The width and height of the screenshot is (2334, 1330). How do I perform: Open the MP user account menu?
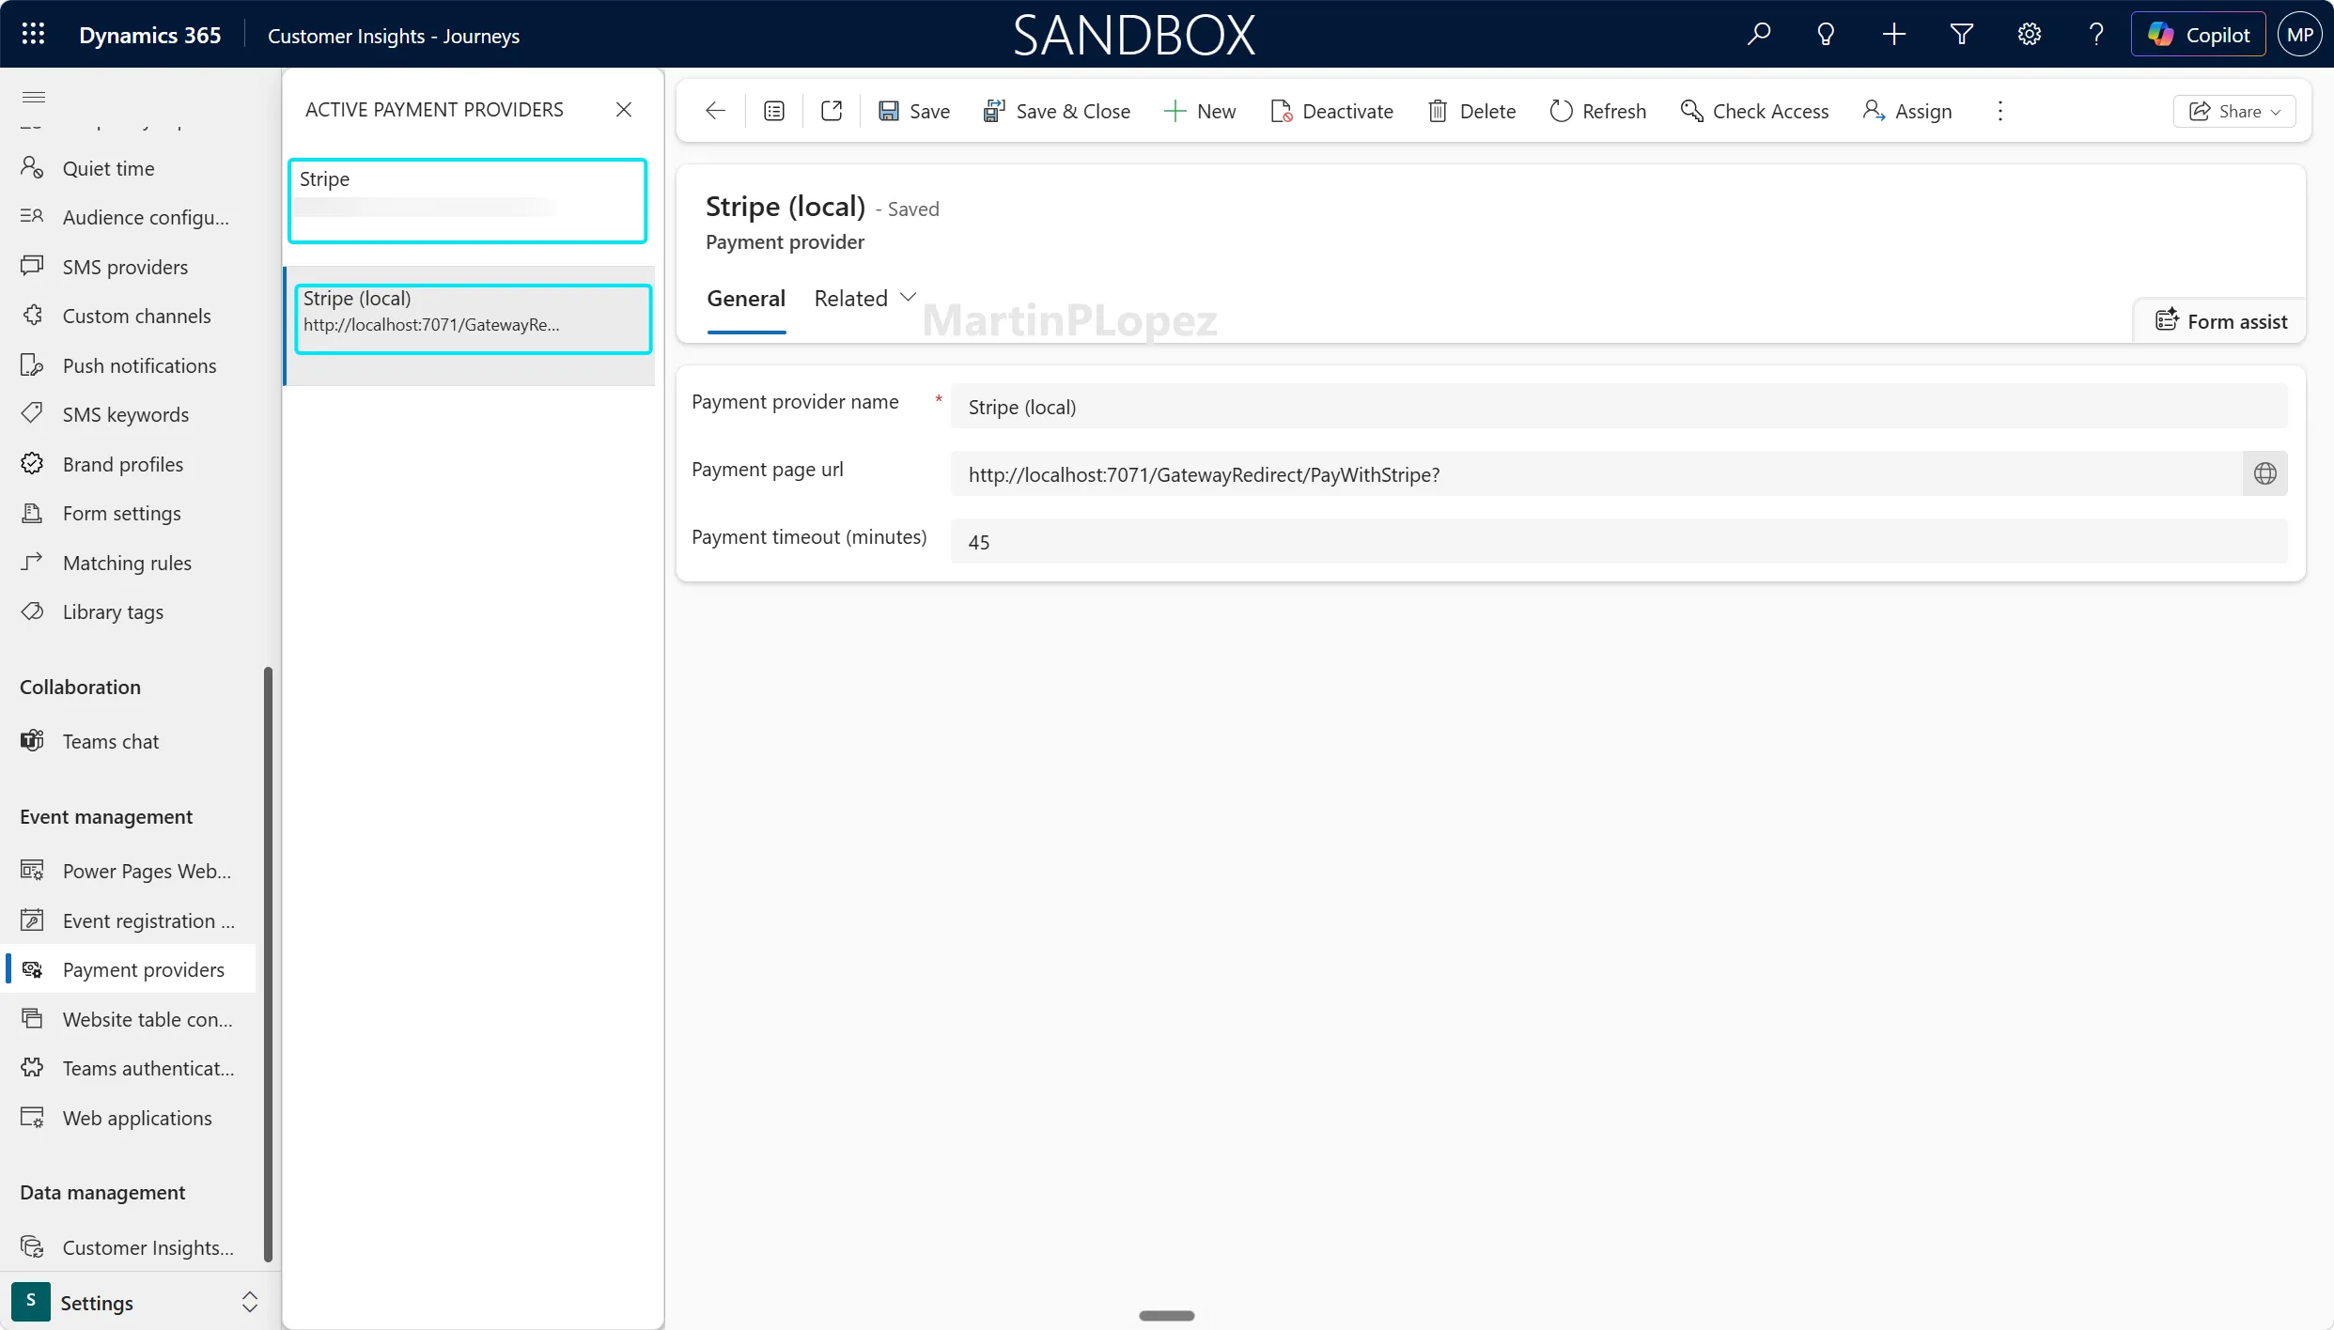tap(2300, 35)
